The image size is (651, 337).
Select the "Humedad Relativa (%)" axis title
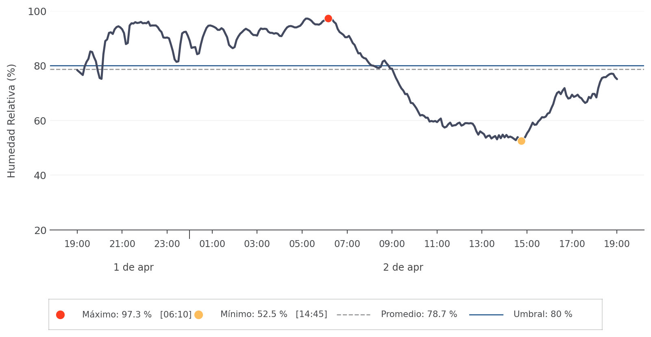[11, 121]
